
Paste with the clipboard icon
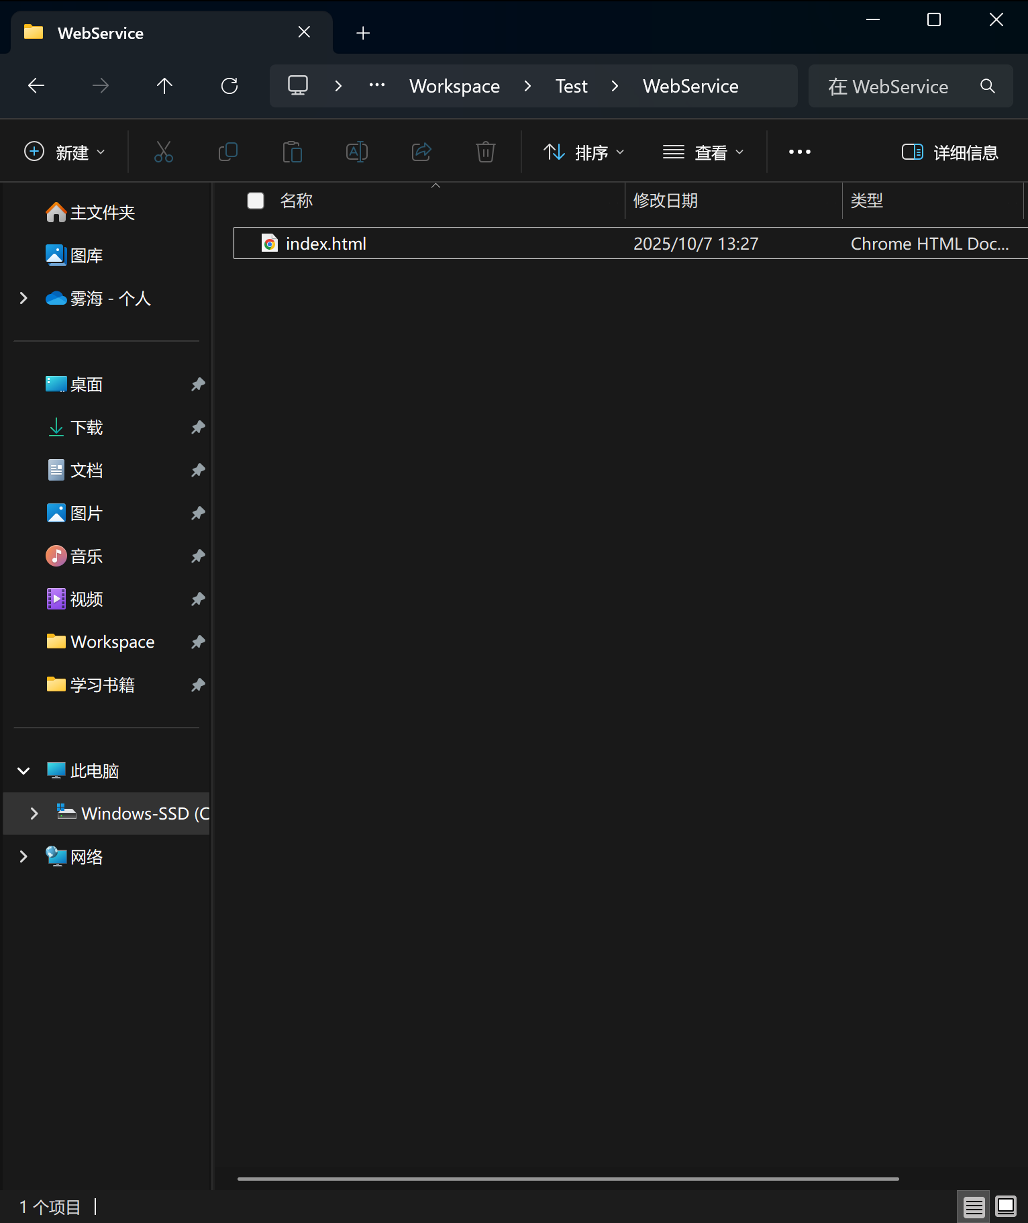click(293, 152)
